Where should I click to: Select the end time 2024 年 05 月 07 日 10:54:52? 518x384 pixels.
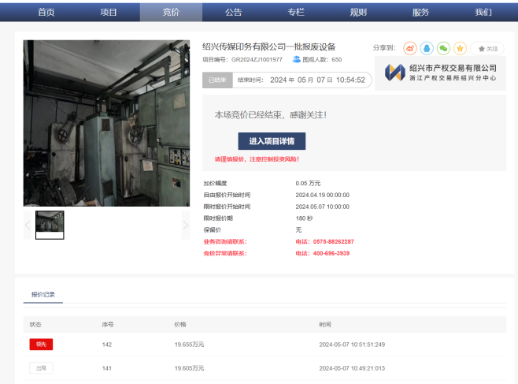point(317,80)
